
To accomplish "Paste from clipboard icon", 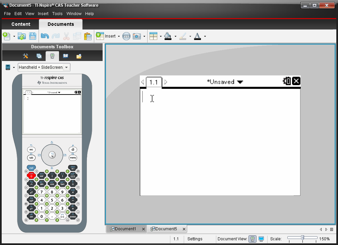I will click(x=88, y=36).
